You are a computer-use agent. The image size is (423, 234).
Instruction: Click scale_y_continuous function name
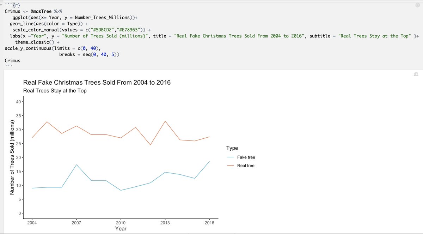click(x=28, y=48)
